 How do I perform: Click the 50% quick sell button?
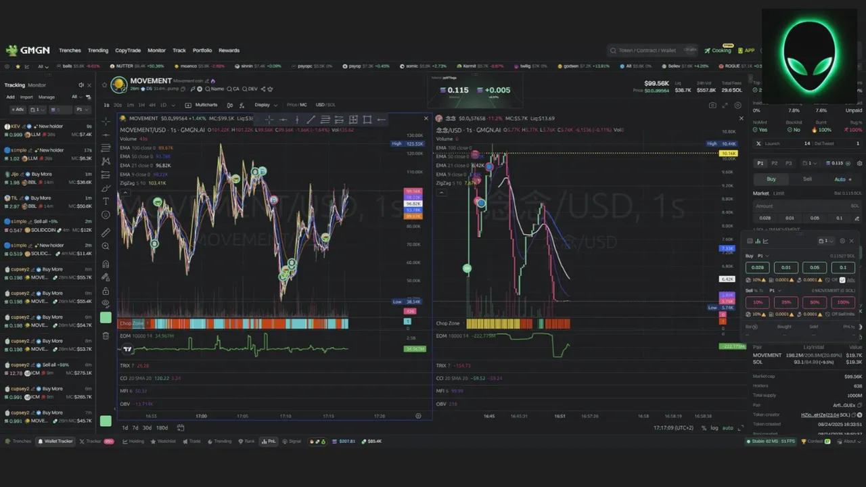point(815,302)
